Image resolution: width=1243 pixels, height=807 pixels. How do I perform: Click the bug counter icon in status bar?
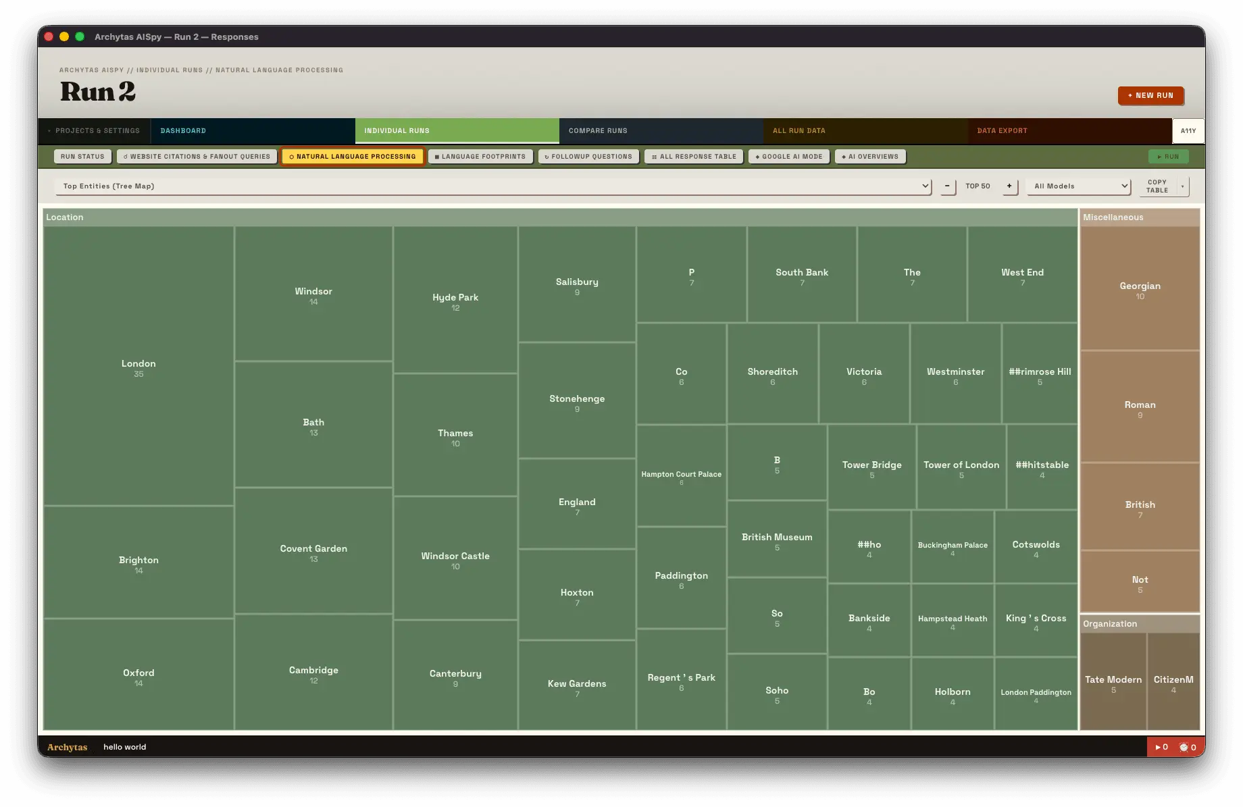tap(1188, 747)
